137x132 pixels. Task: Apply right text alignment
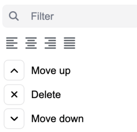tap(50, 43)
